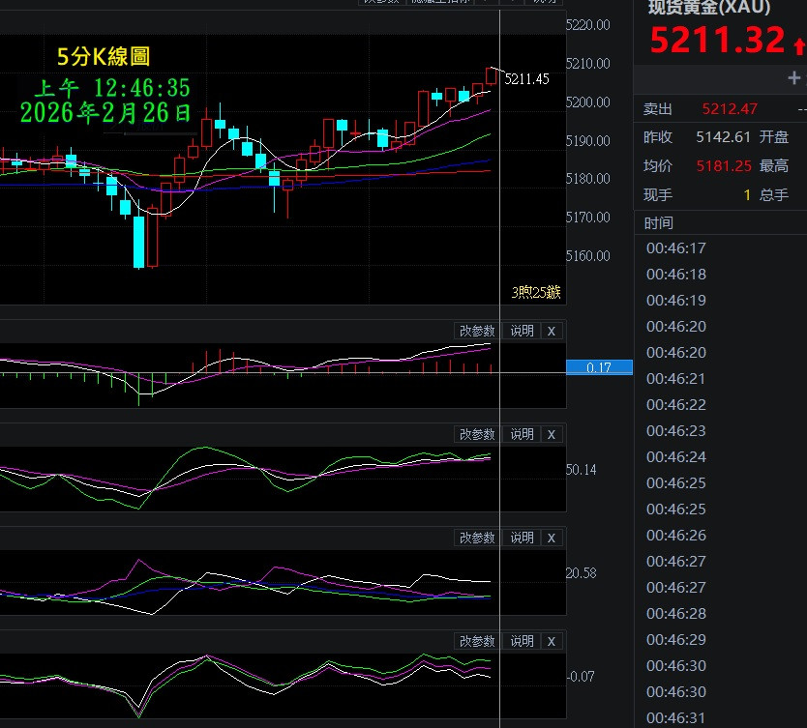Open 改参数 for the 50.14 indicator panel
The height and width of the screenshot is (728, 807).
(x=477, y=434)
